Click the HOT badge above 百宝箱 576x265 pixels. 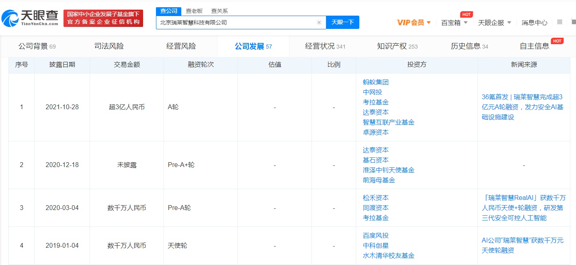pos(466,14)
